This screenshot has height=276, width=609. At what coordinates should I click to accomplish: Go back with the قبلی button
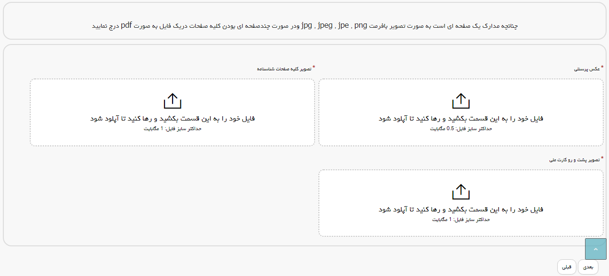[566, 267]
